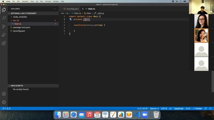Click the lightbulb quick fix icon
Image resolution: width=214 pixels, height=120 pixels.
coord(71,19)
